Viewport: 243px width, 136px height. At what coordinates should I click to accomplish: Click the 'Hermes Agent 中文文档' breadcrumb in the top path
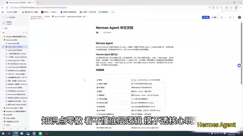(74, 17)
